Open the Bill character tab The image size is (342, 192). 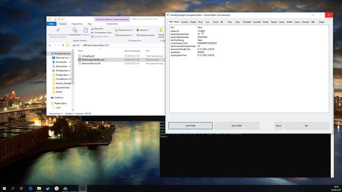click(222, 22)
